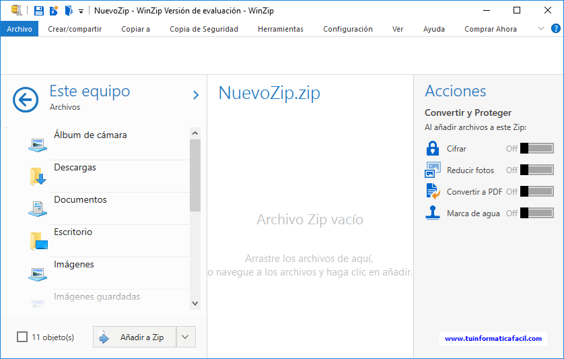This screenshot has width=564, height=359.
Task: Click the Imágenes folder icon
Action: pos(38,274)
